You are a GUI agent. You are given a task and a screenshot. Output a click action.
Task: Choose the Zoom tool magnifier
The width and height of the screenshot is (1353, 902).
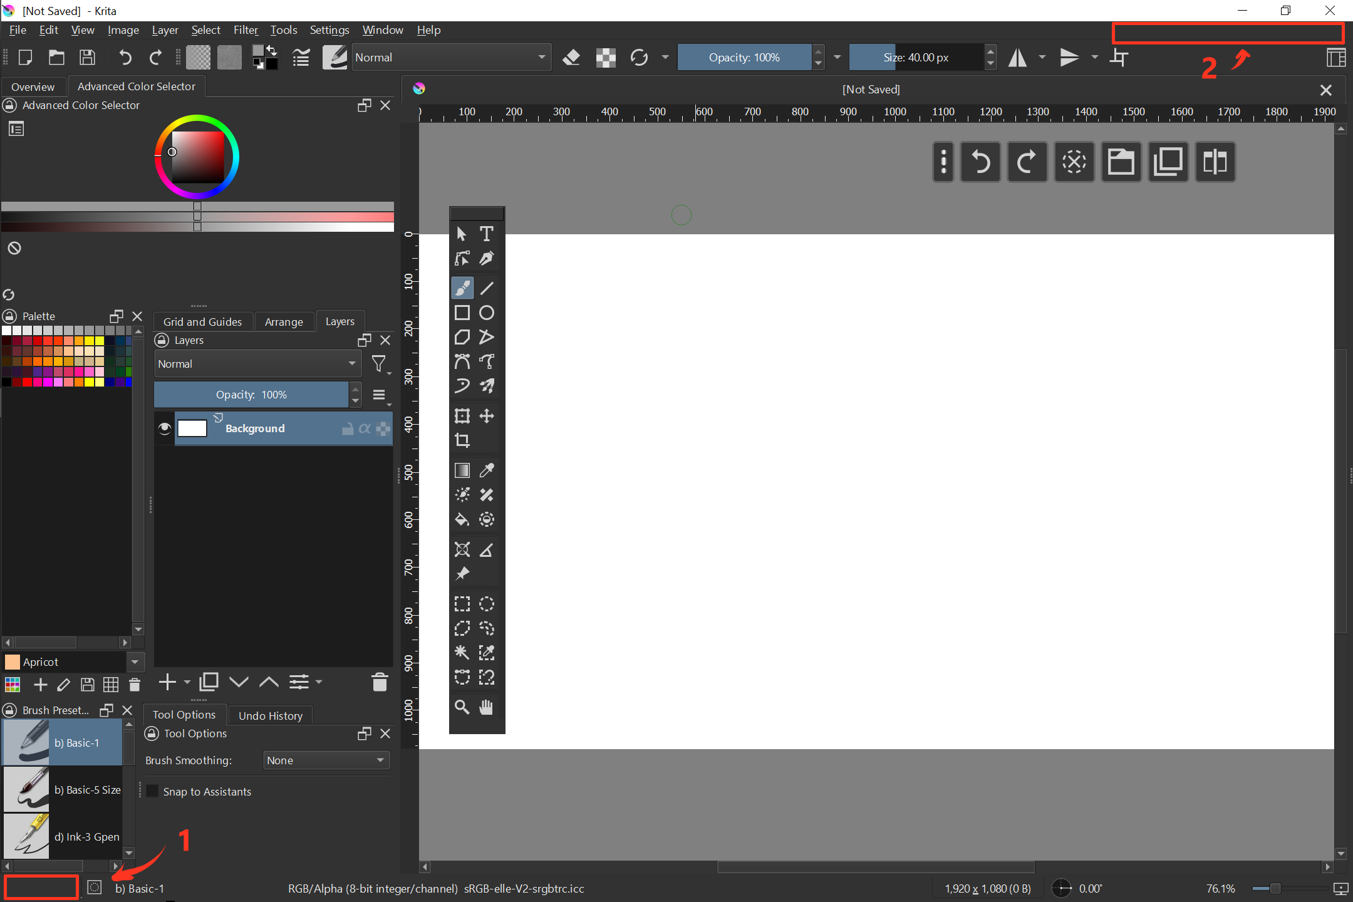pos(462,707)
